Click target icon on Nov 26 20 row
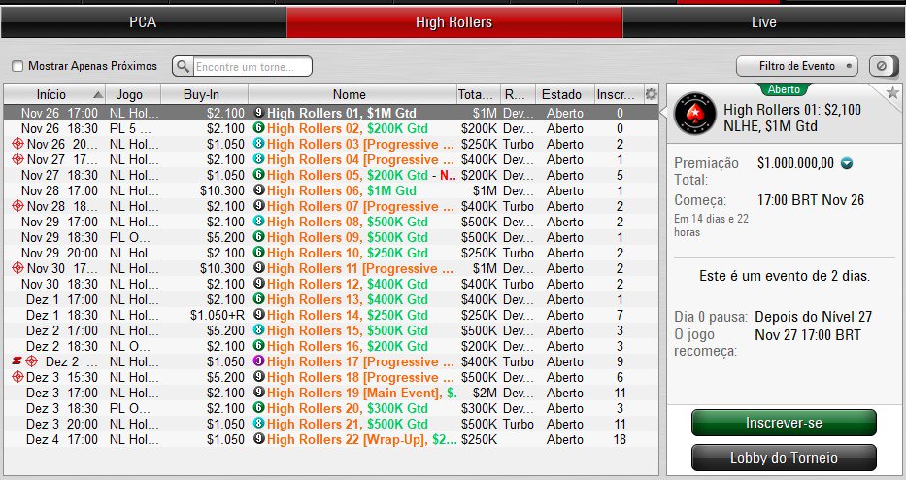Image resolution: width=906 pixels, height=480 pixels. tap(17, 144)
